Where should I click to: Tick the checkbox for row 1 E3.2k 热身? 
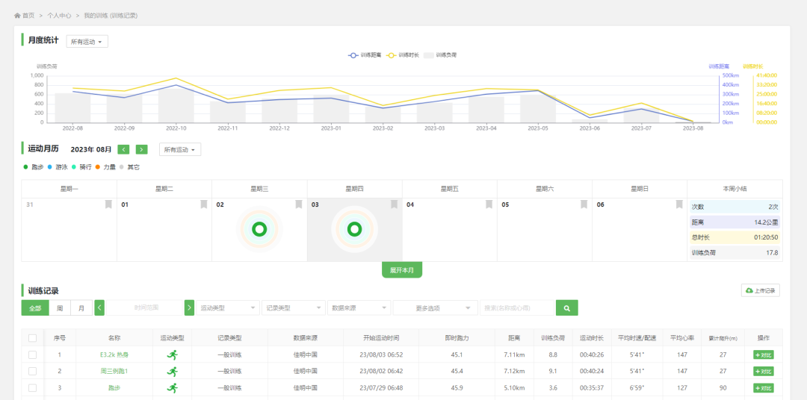(32, 354)
